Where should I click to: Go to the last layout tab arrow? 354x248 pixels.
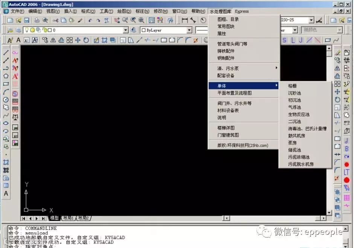[43, 218]
